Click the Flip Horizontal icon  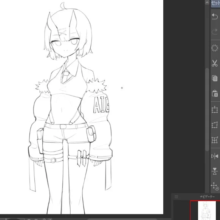(215, 156)
